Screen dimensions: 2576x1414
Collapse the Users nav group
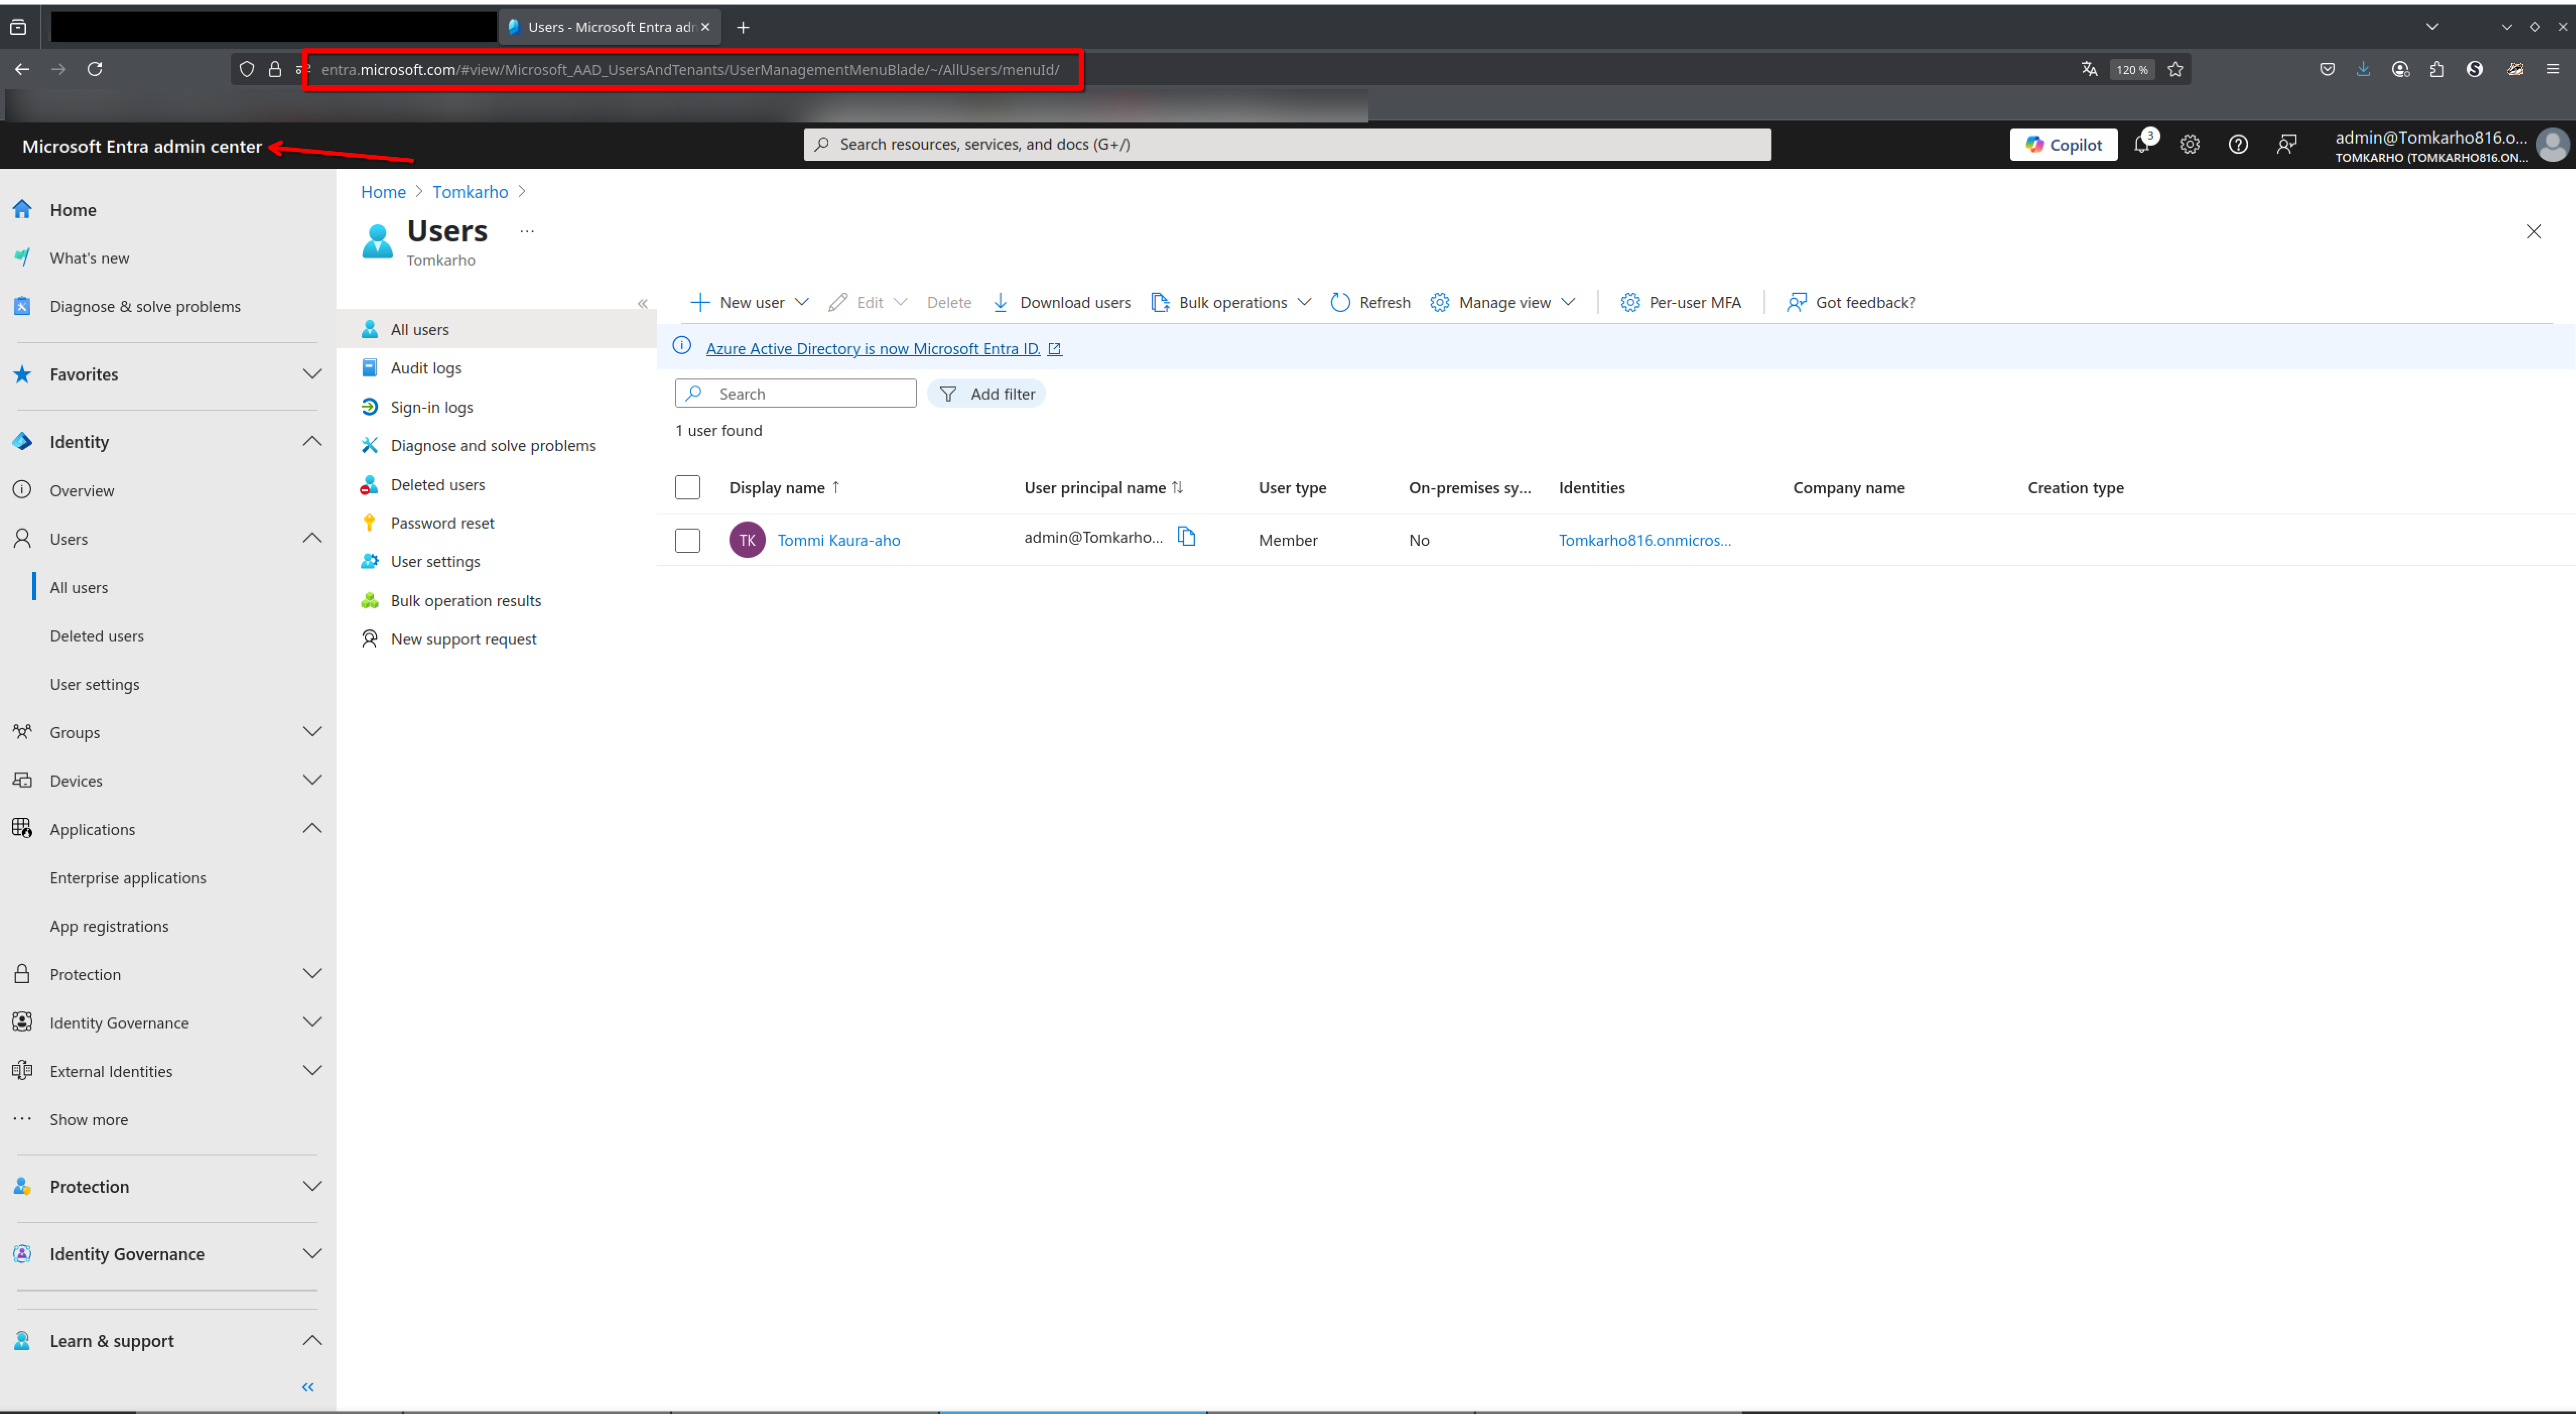(312, 538)
